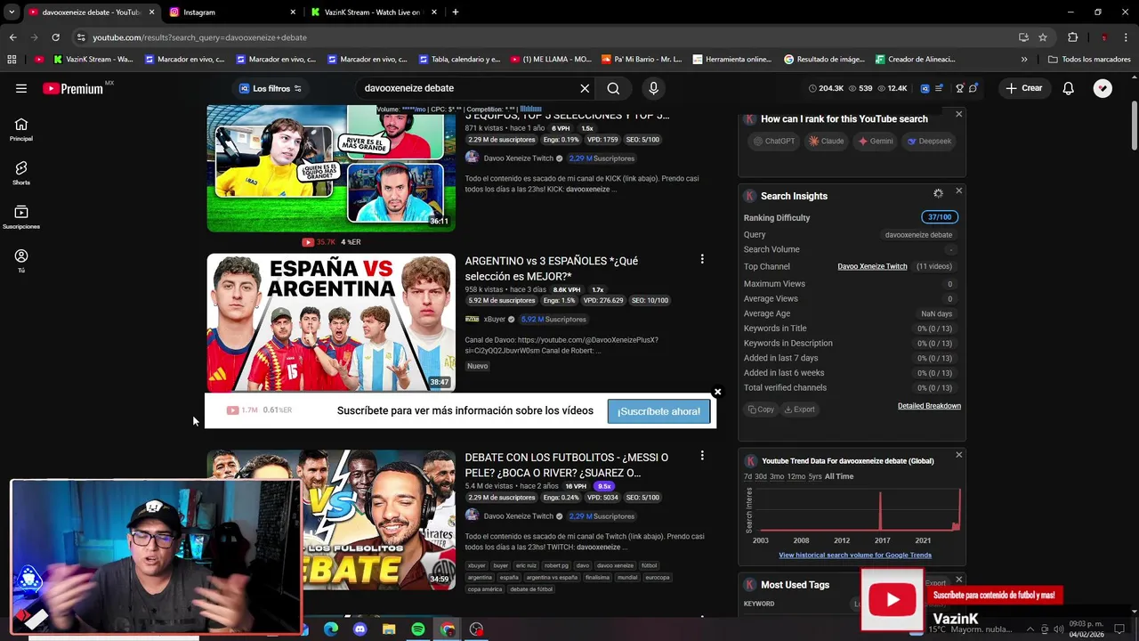Export the Search Insights data
Viewport: 1139px width, 641px height.
coord(799,410)
